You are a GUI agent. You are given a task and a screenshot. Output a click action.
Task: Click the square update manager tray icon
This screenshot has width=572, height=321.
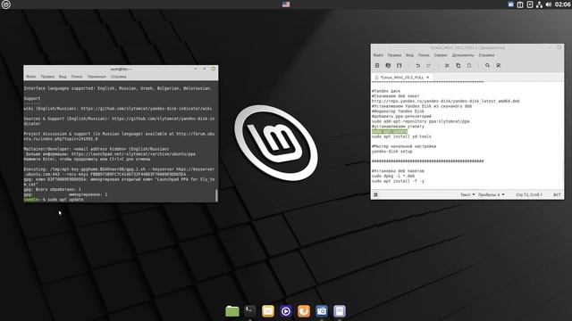pos(530,4)
